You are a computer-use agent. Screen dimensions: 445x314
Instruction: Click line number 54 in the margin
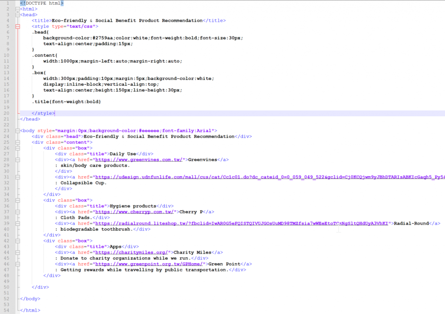(x=7, y=311)
